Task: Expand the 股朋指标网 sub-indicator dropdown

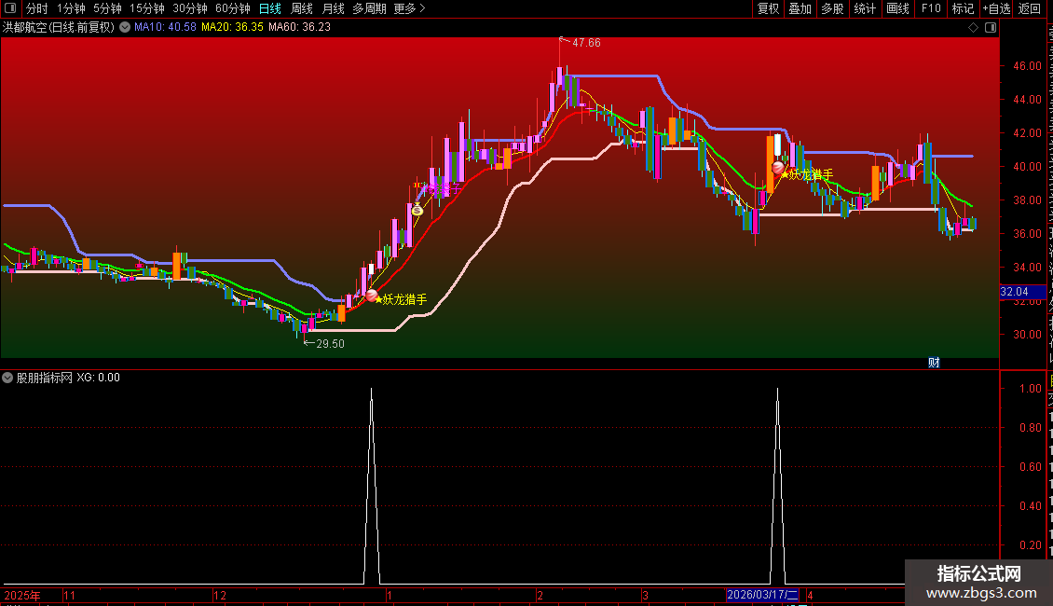Action: 7,378
